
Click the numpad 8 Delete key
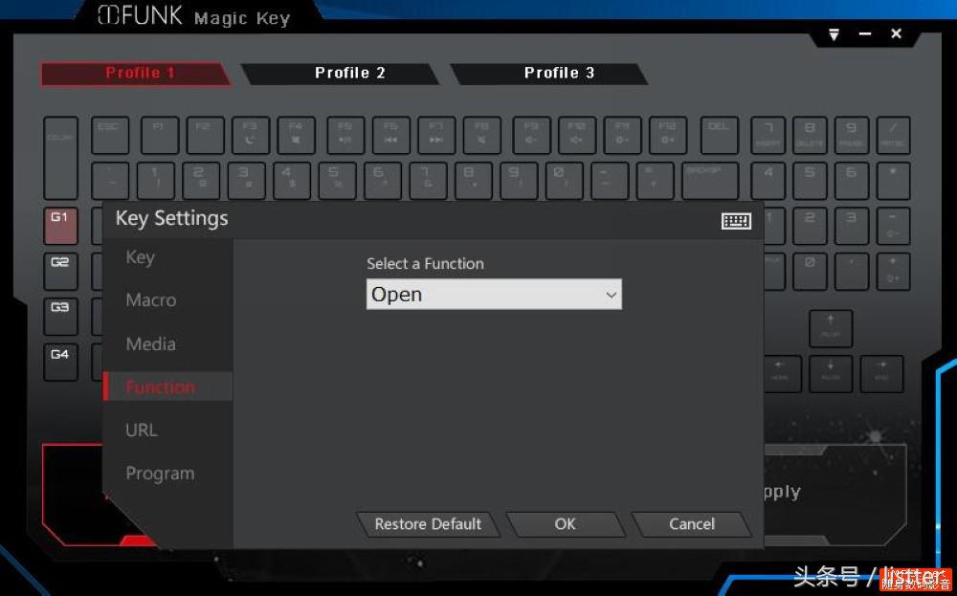point(810,135)
